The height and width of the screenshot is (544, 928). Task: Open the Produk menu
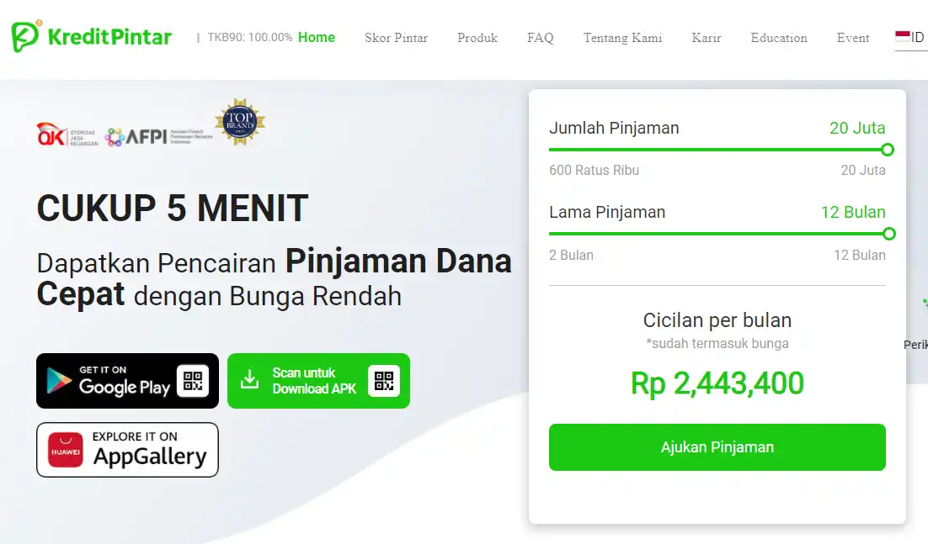[x=477, y=38]
